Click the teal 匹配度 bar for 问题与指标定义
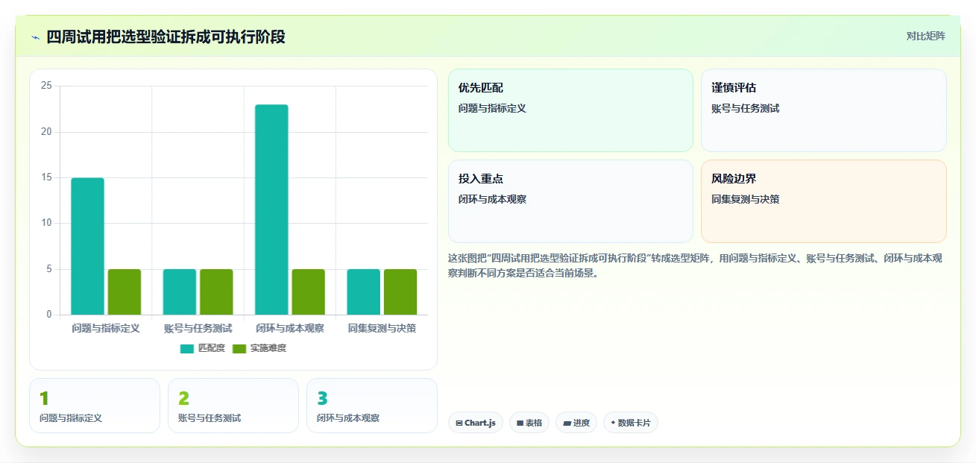Viewport: 976px width, 463px height. point(87,246)
